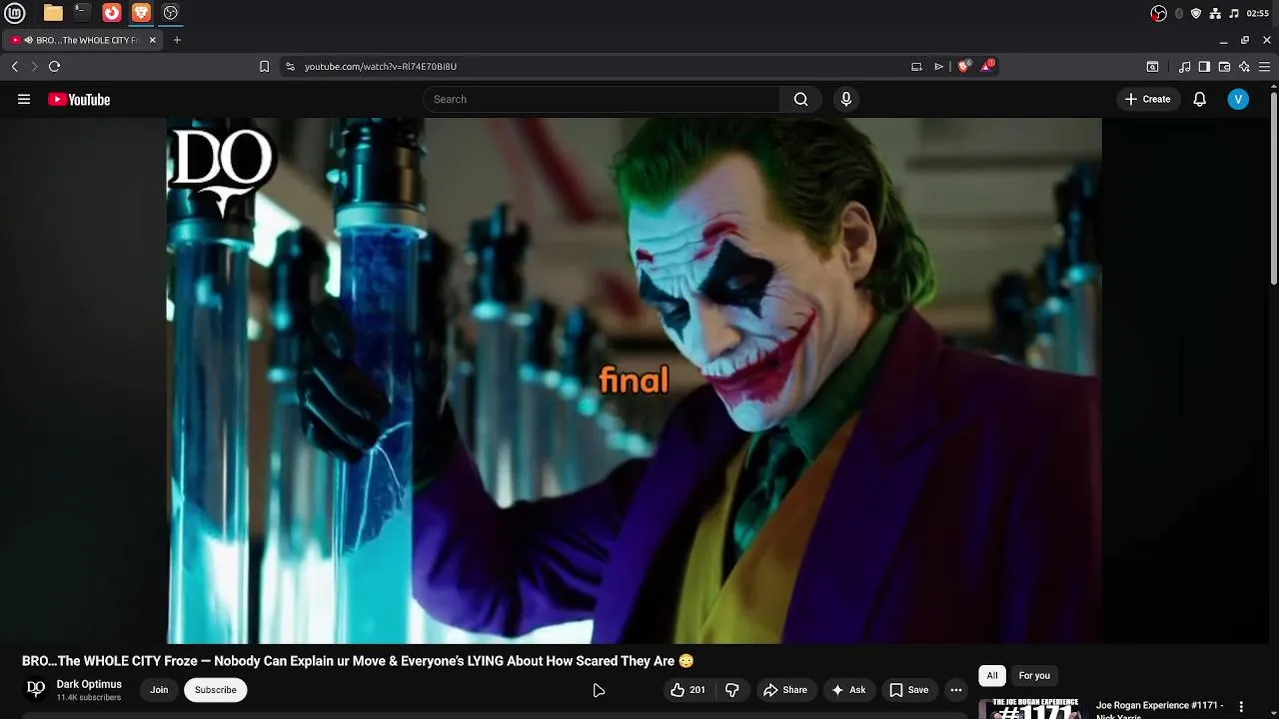Open the Files folder launcher in panel
This screenshot has height=719, width=1279.
pyautogui.click(x=53, y=13)
